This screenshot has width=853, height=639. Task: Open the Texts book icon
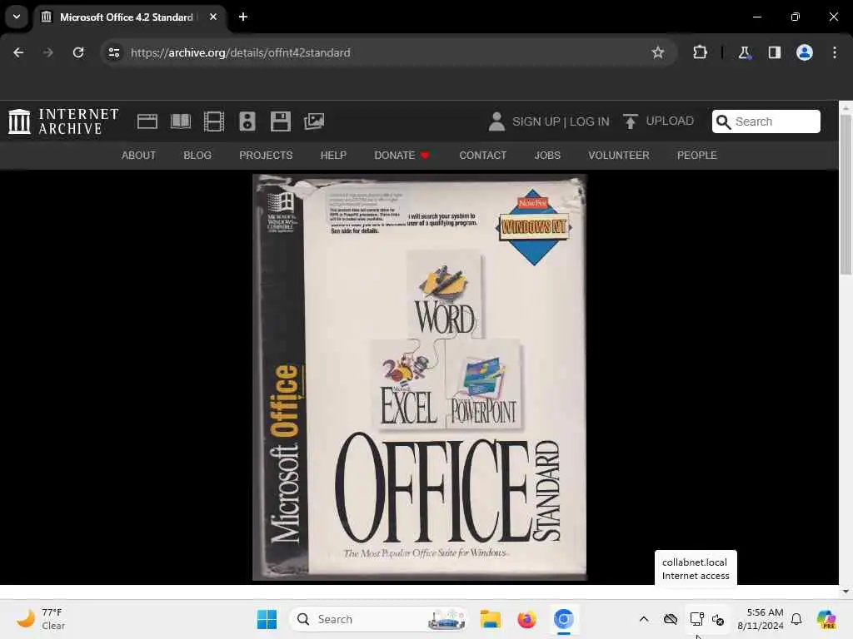[x=181, y=121]
